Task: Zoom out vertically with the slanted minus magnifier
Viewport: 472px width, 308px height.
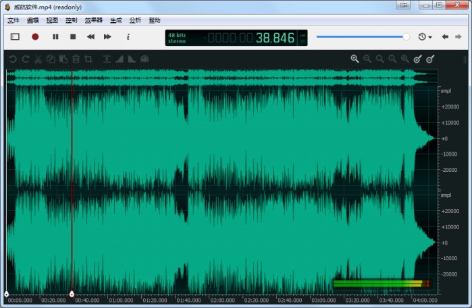Action: point(430,59)
